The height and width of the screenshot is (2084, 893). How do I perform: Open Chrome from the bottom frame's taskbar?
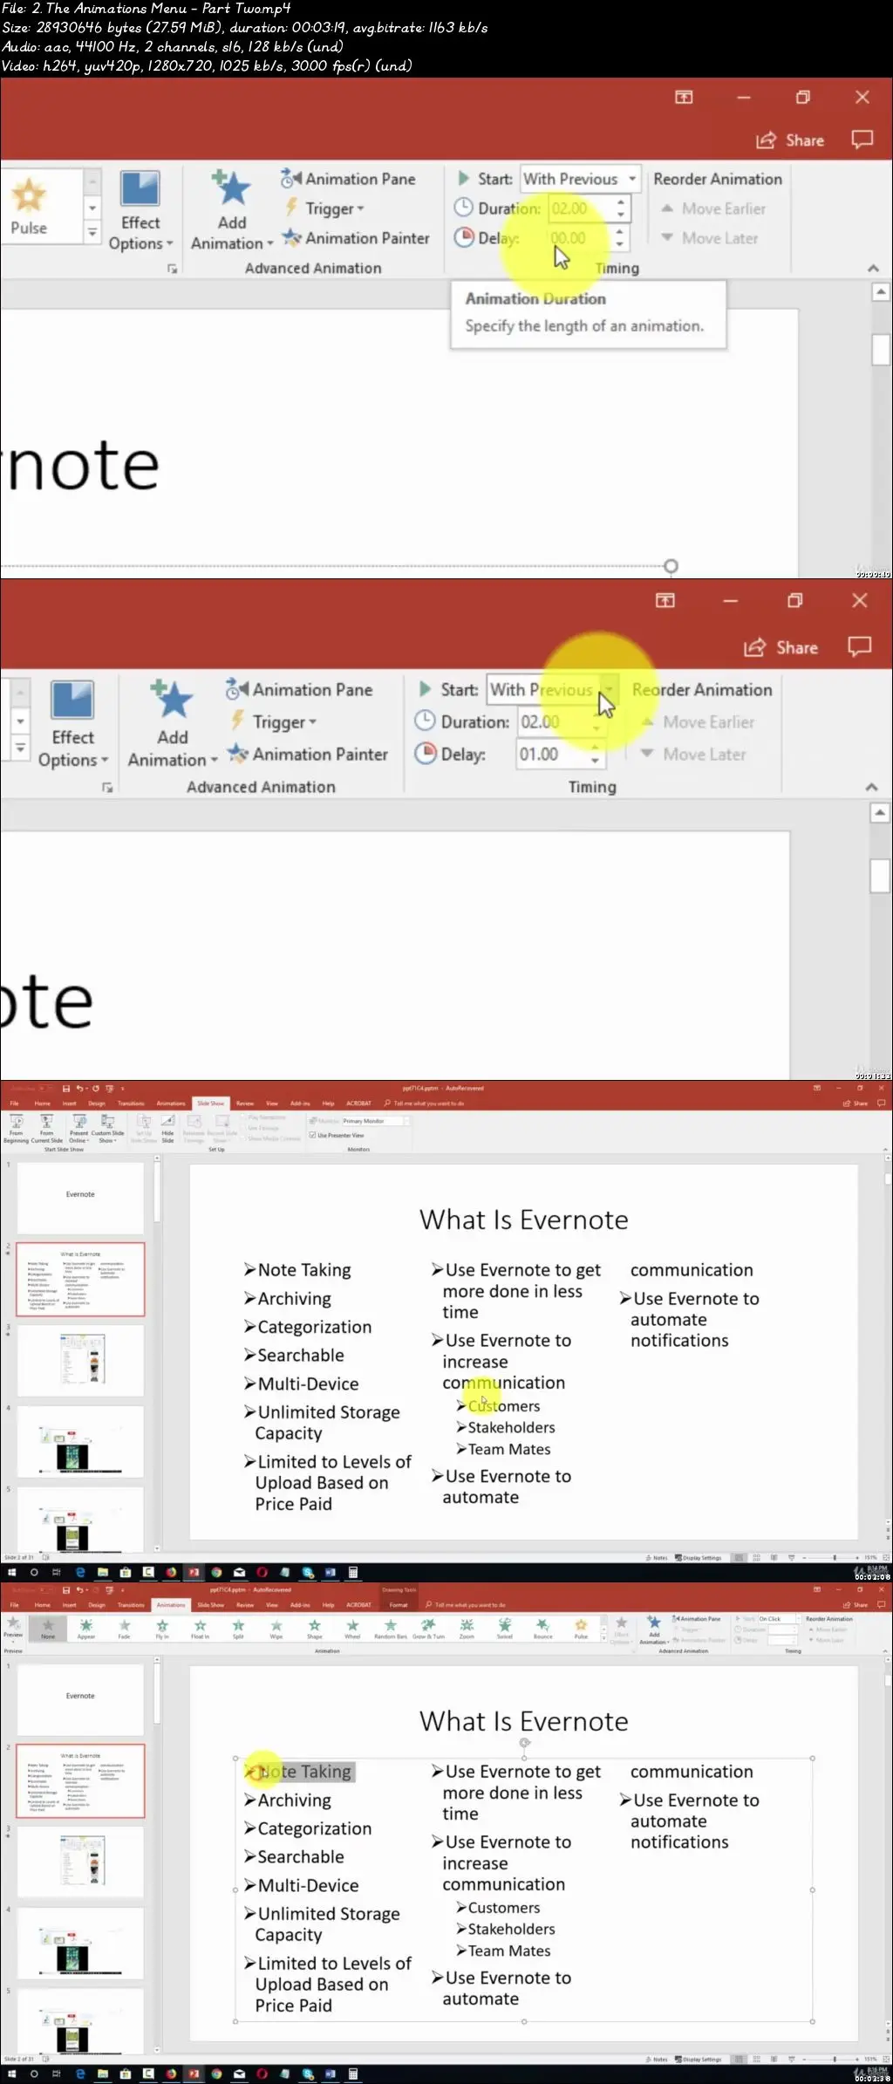pos(216,2074)
